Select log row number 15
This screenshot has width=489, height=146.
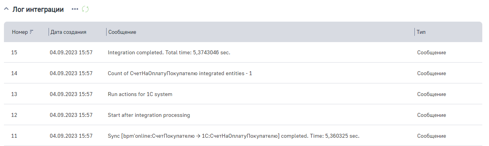point(243,52)
